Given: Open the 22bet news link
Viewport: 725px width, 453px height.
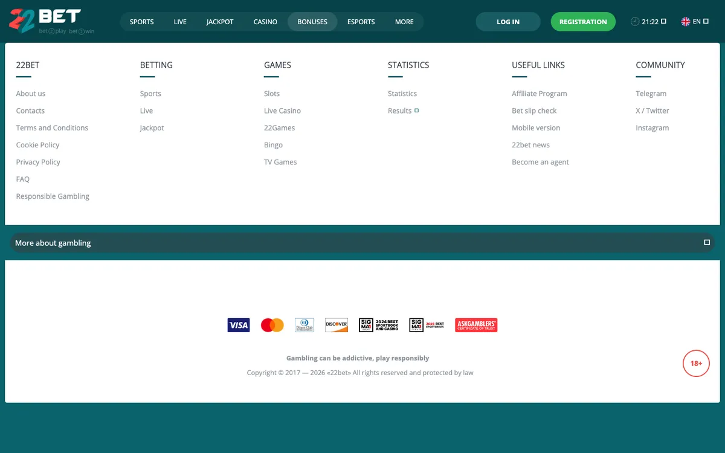Looking at the screenshot, I should 530,145.
